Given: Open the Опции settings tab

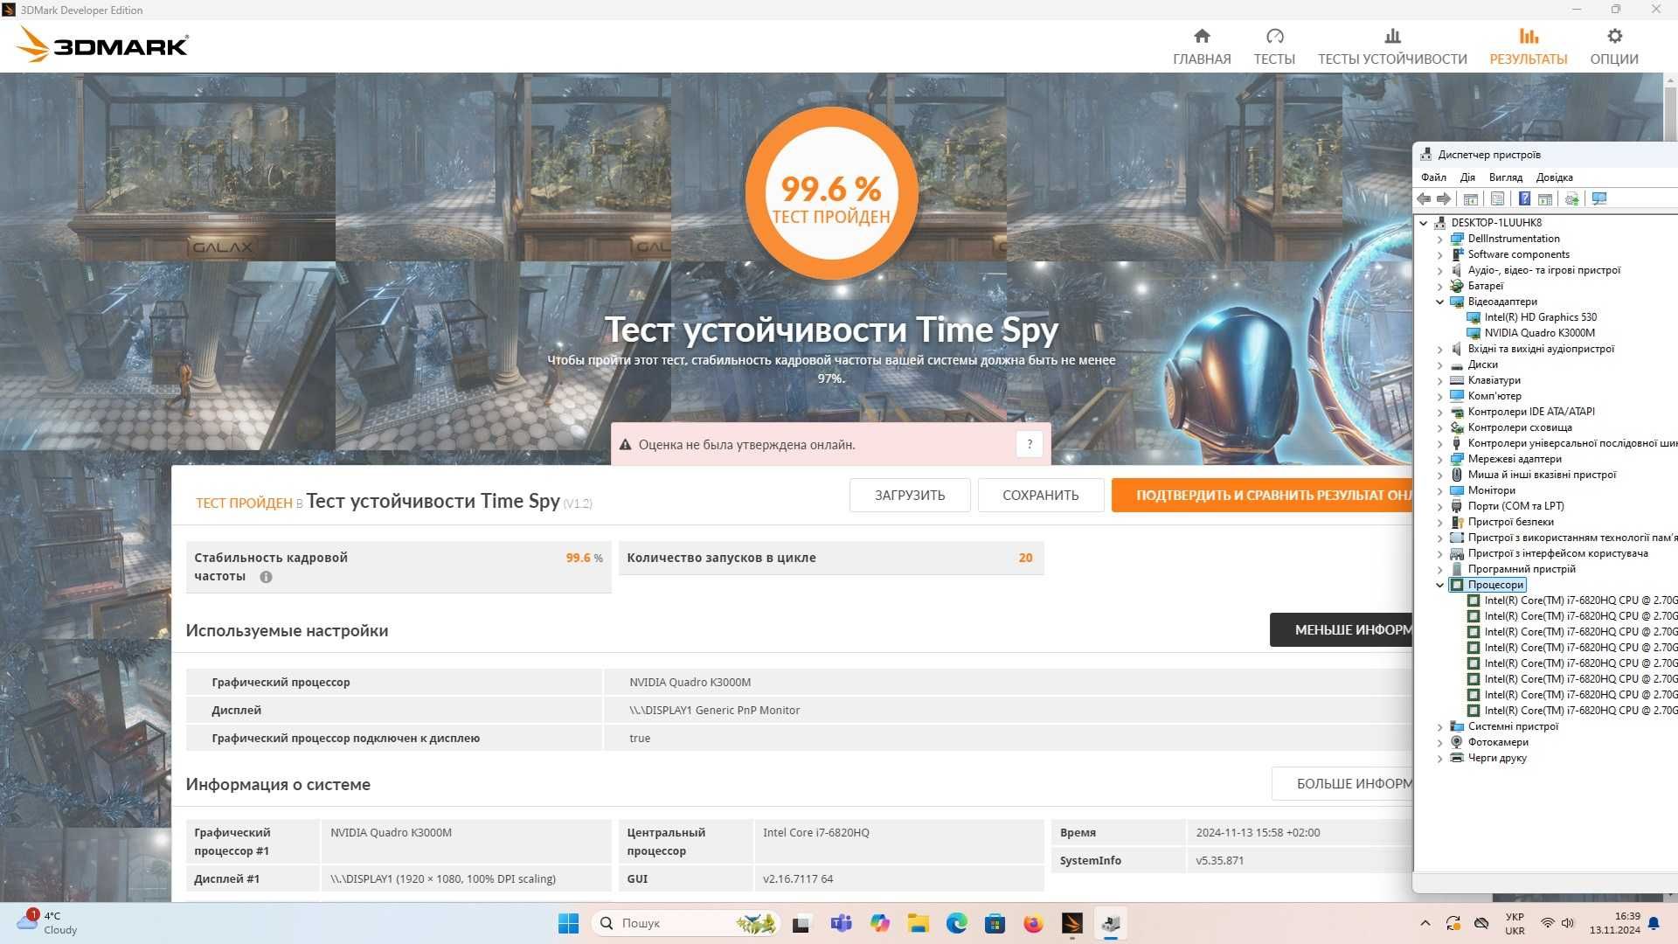Looking at the screenshot, I should (x=1614, y=46).
